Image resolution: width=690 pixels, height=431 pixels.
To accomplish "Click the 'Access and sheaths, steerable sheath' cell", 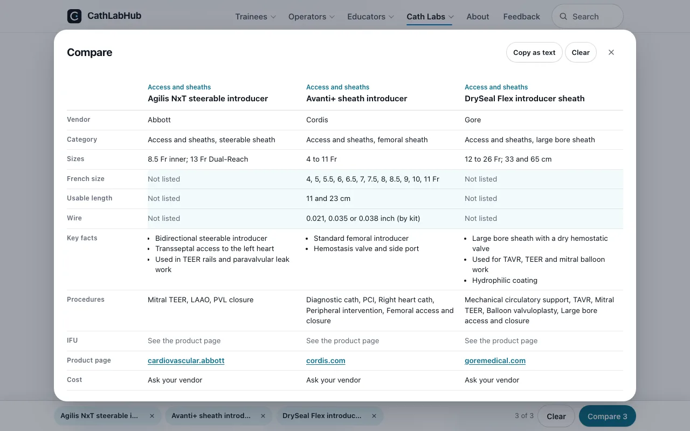I will 211,140.
